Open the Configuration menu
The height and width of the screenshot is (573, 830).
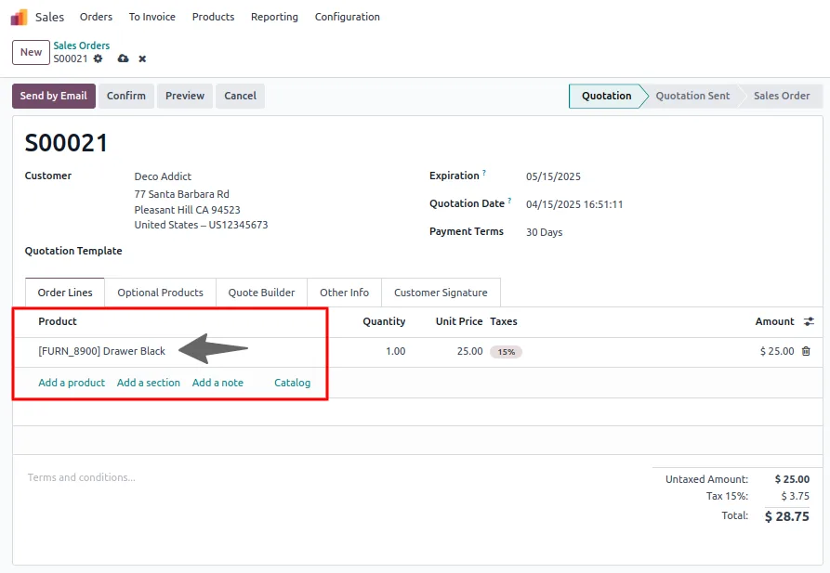(348, 17)
